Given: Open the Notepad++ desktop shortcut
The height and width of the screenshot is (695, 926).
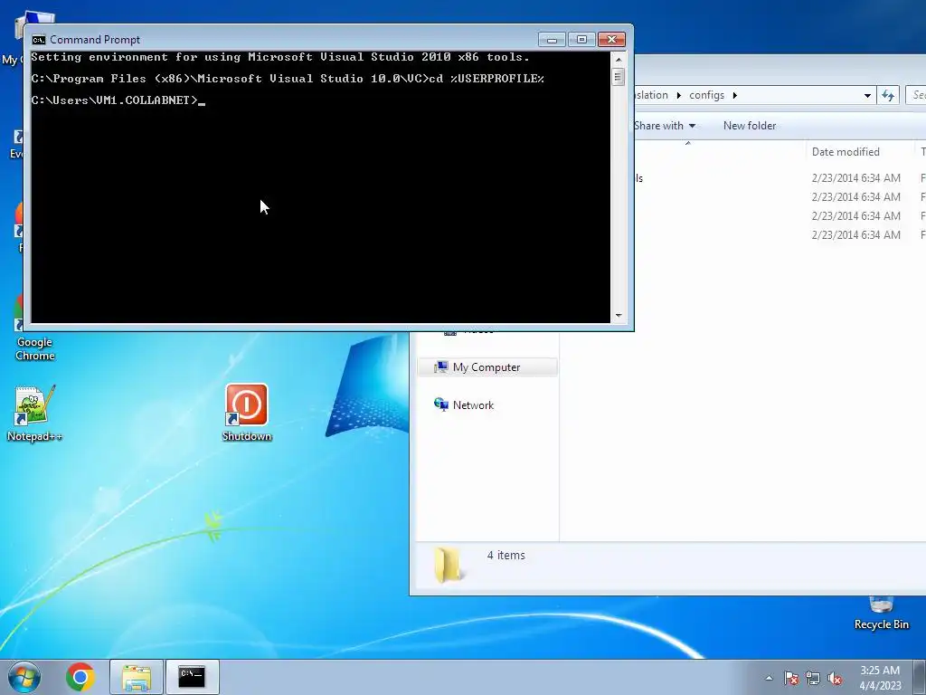Looking at the screenshot, I should [34, 414].
